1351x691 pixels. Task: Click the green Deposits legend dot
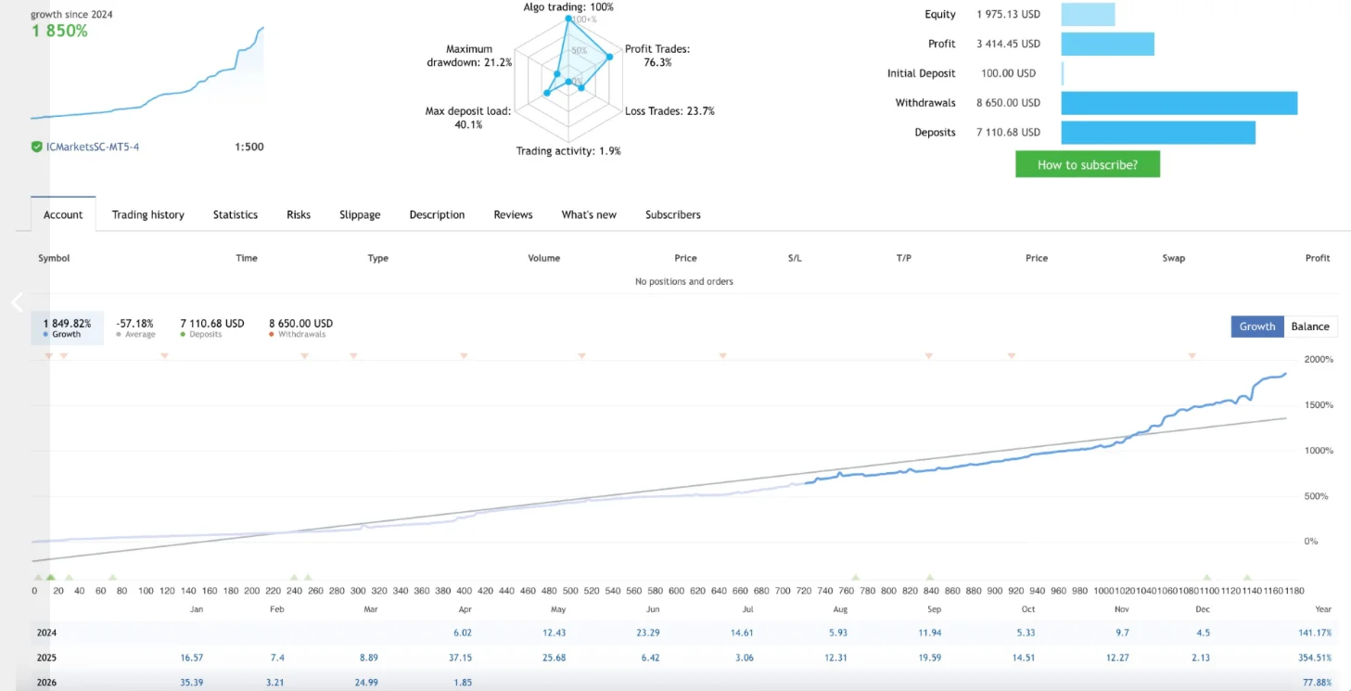pos(183,334)
